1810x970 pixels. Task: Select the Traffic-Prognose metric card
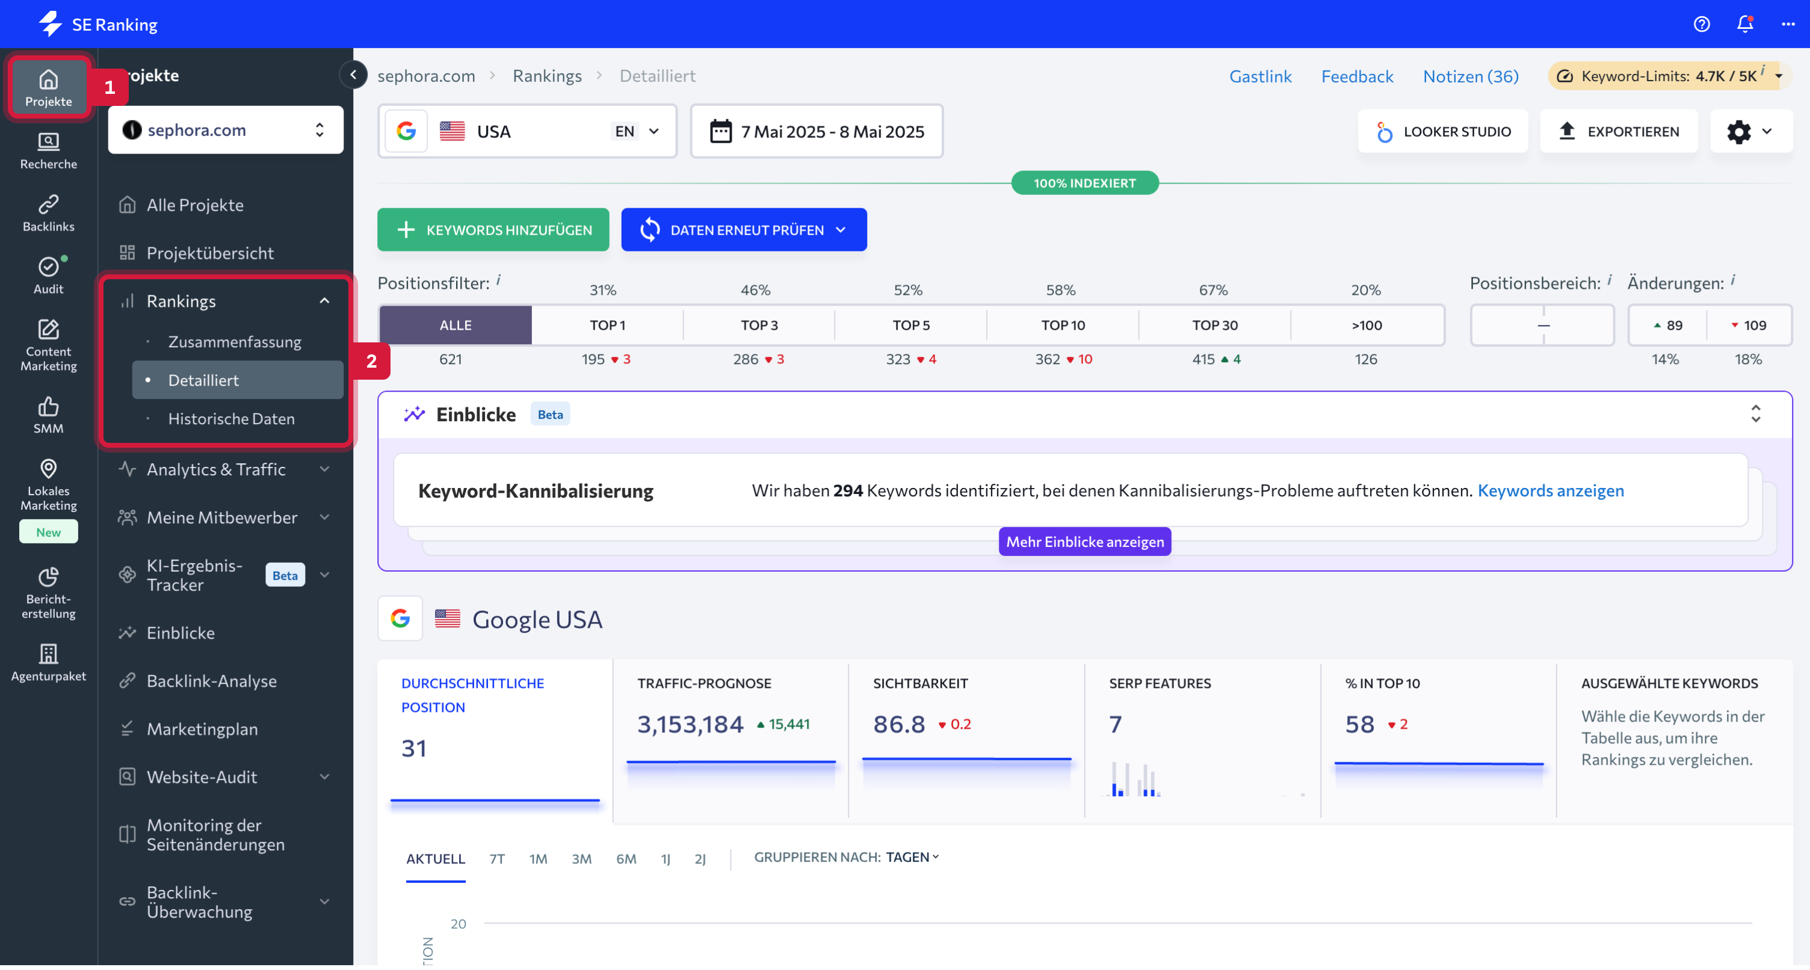click(730, 740)
